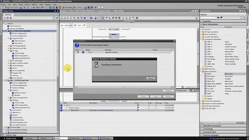The width and height of the screenshot is (249, 140).
Task: Select the MOVE instruction in Move operations
Action: coord(209,74)
